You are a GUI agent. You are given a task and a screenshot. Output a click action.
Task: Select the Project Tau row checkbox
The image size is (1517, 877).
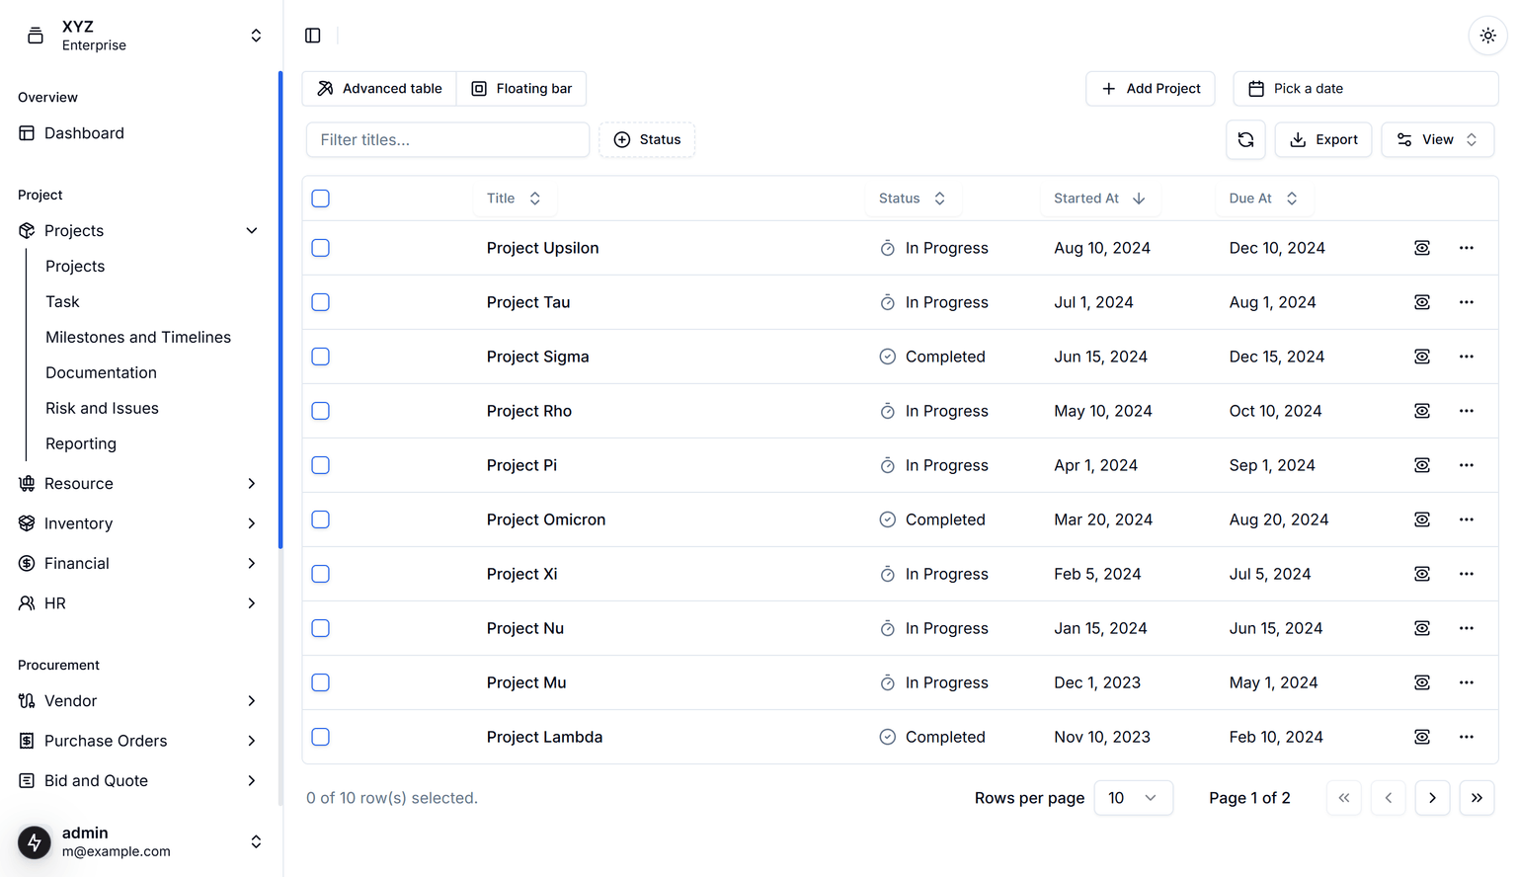[321, 302]
